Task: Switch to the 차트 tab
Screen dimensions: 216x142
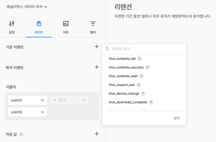Action: 66,27
